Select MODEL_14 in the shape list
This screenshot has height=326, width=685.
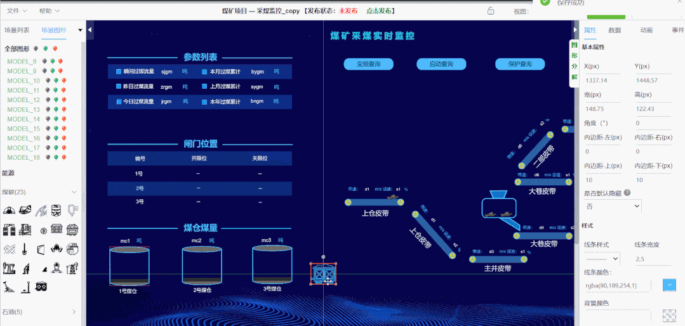[x=23, y=119]
